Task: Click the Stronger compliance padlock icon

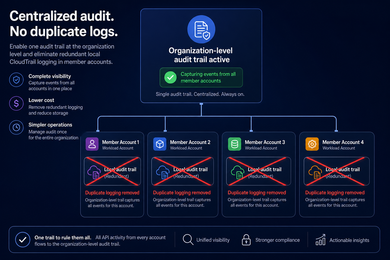Action: (x=246, y=240)
